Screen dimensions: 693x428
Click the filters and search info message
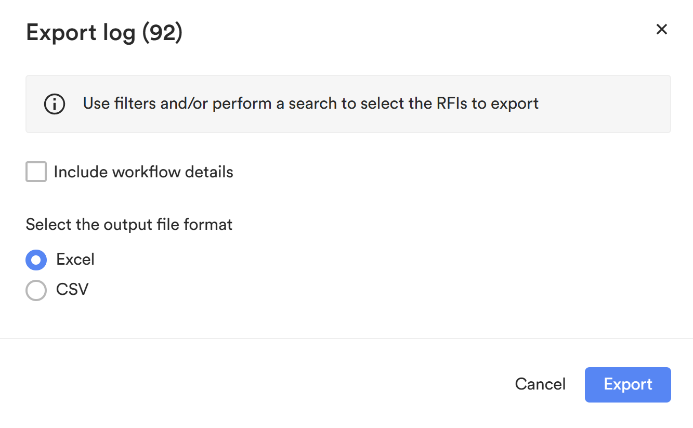[x=310, y=103]
